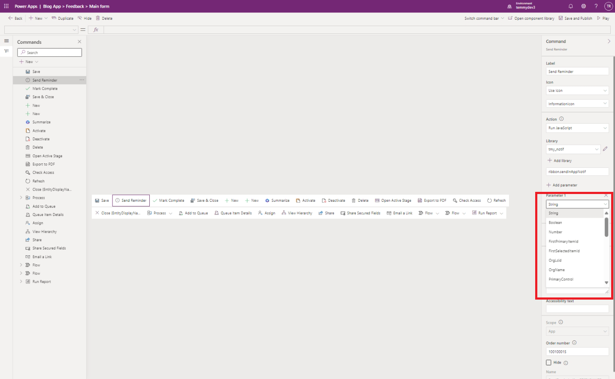Open the property selector dropdown by formula bar

[x=41, y=30]
